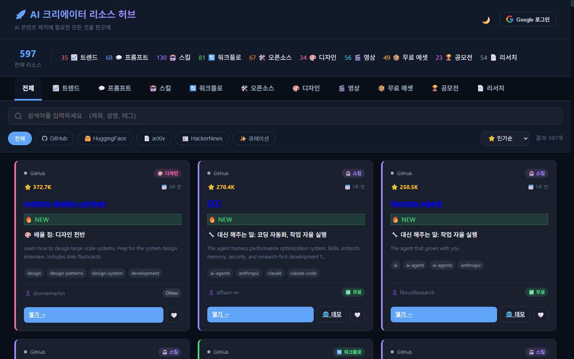Sign in with Google 로그인 button
The height and width of the screenshot is (359, 574).
coord(528,20)
